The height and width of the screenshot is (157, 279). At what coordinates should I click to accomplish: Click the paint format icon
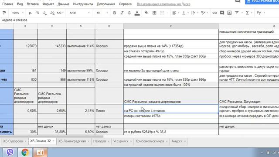(x=4, y=13)
